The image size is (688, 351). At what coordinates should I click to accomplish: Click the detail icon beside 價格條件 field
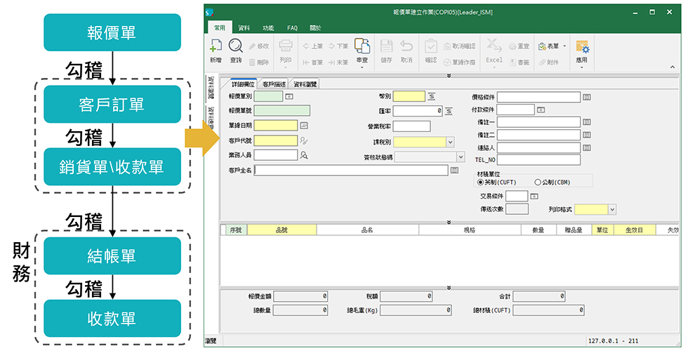pos(587,97)
